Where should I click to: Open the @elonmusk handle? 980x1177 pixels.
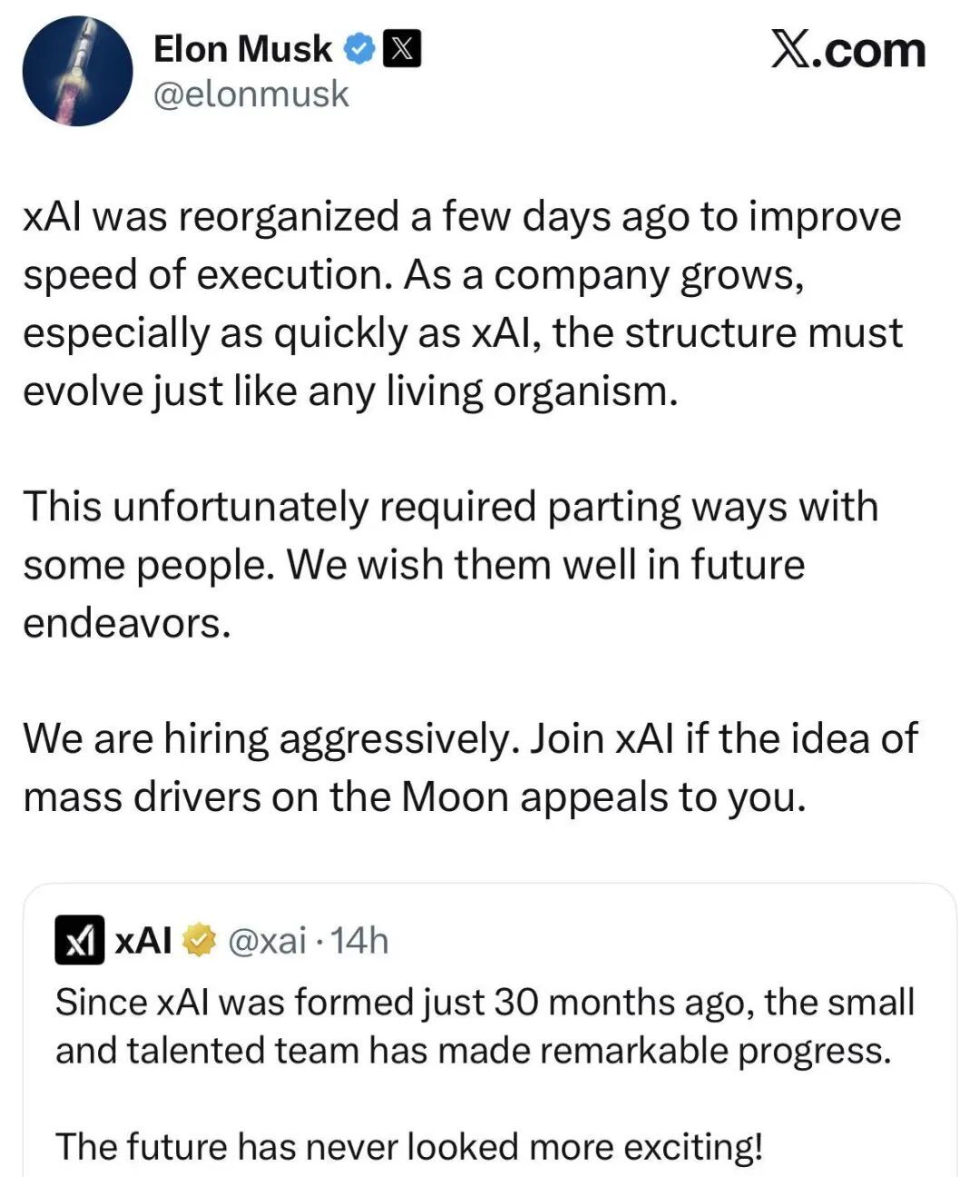pos(250,94)
